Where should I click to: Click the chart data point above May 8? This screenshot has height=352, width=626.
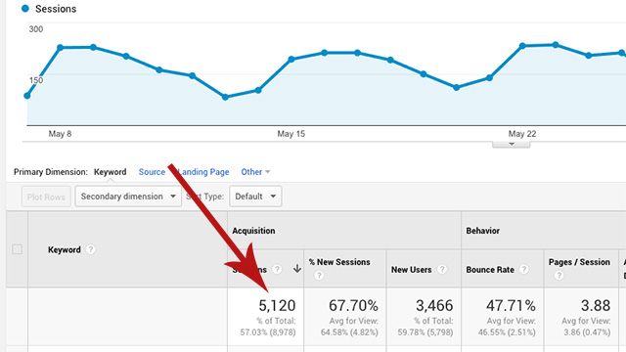pos(61,48)
